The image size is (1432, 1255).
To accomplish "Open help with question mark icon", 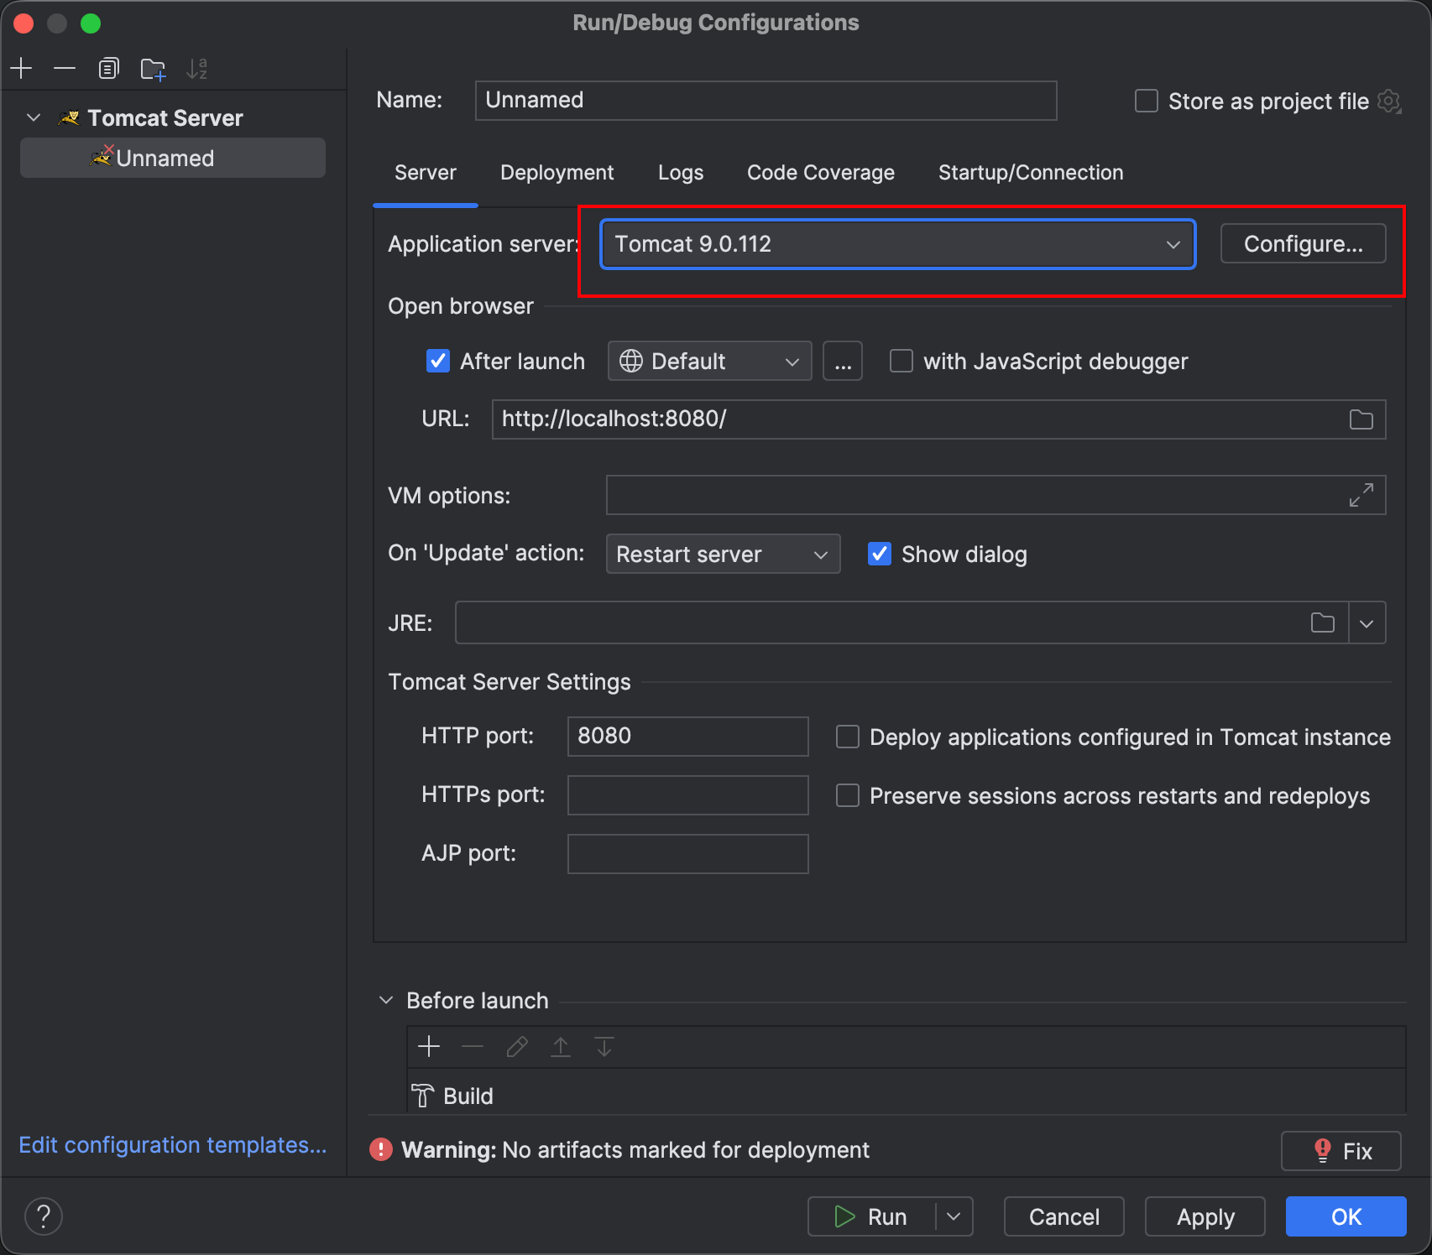I will pos(44,1216).
